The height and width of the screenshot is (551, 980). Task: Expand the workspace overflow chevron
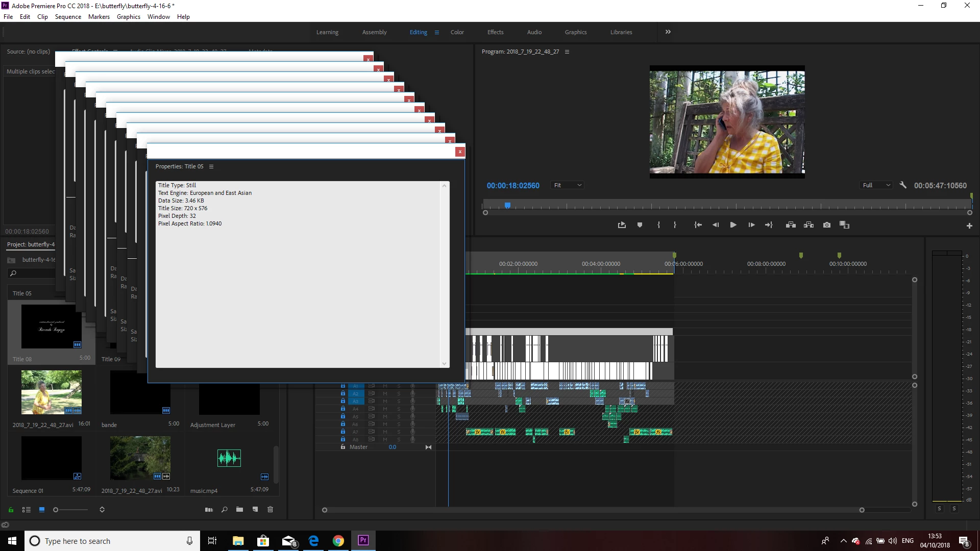coord(668,32)
